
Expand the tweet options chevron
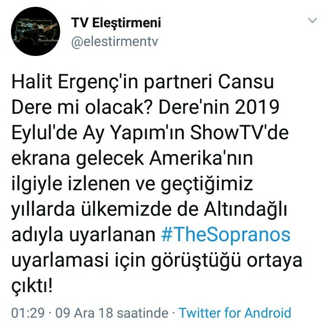pyautogui.click(x=312, y=20)
